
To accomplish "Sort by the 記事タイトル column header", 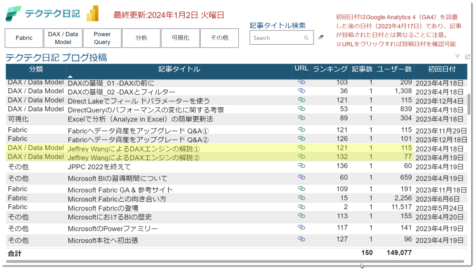I will click(179, 69).
